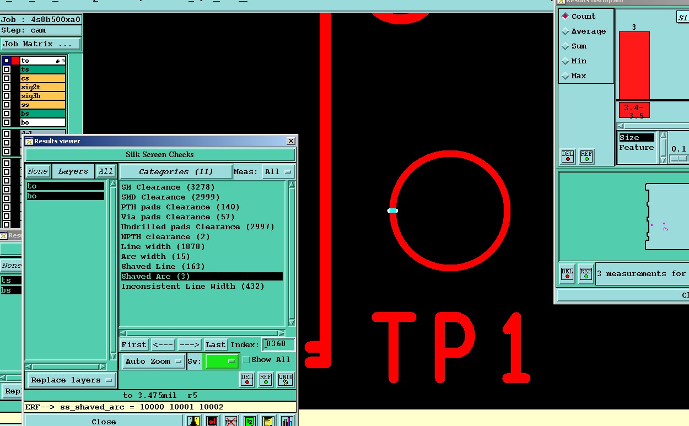
Task: Click the yellow-black report icon beside Close
Action: click(x=193, y=421)
